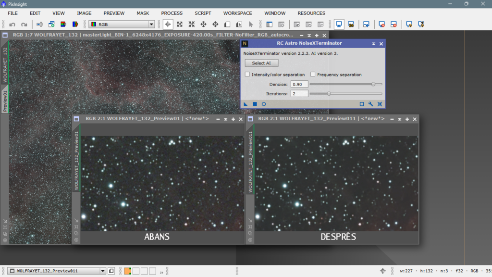
Task: Shade the Preview011 DESPRÉS window
Action: tap(399, 119)
